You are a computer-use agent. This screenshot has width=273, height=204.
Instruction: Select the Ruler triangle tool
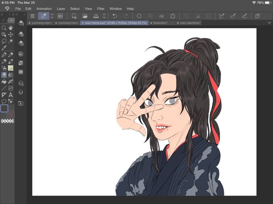[4, 95]
